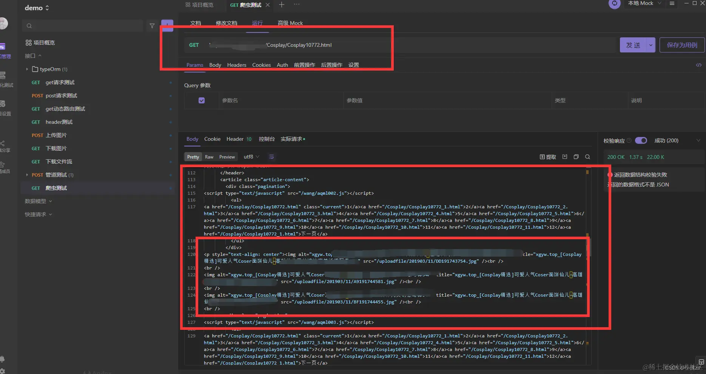Click the request URL input field
This screenshot has width=706, height=374.
[411, 45]
